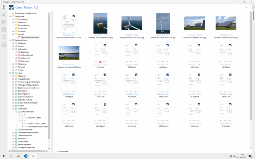
Task: Click the Clean Power AG logo
Action: (x=11, y=7)
